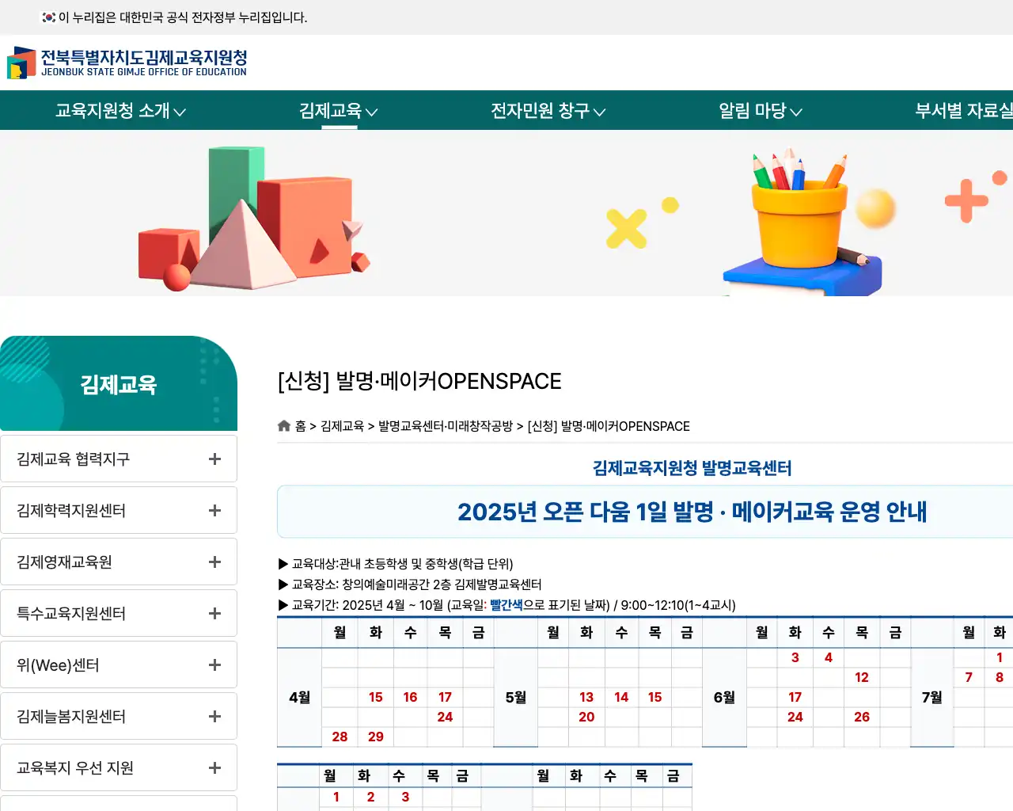Click the 5월 month label in calendar
1013x811 pixels.
[x=515, y=697]
